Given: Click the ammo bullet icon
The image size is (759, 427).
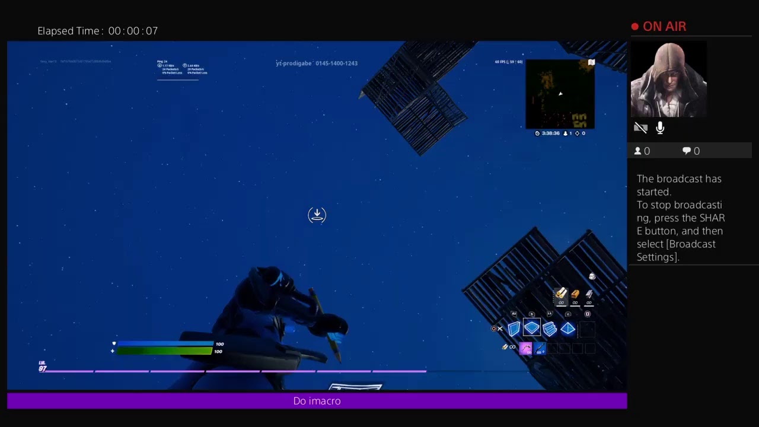Looking at the screenshot, I should 505,347.
